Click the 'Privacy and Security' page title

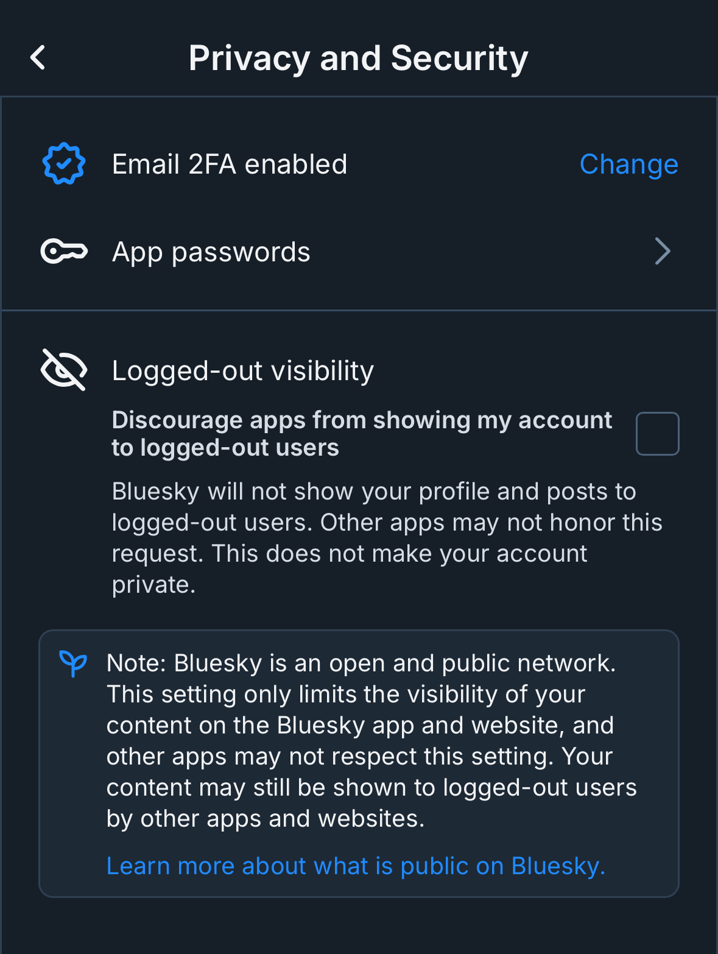(358, 58)
